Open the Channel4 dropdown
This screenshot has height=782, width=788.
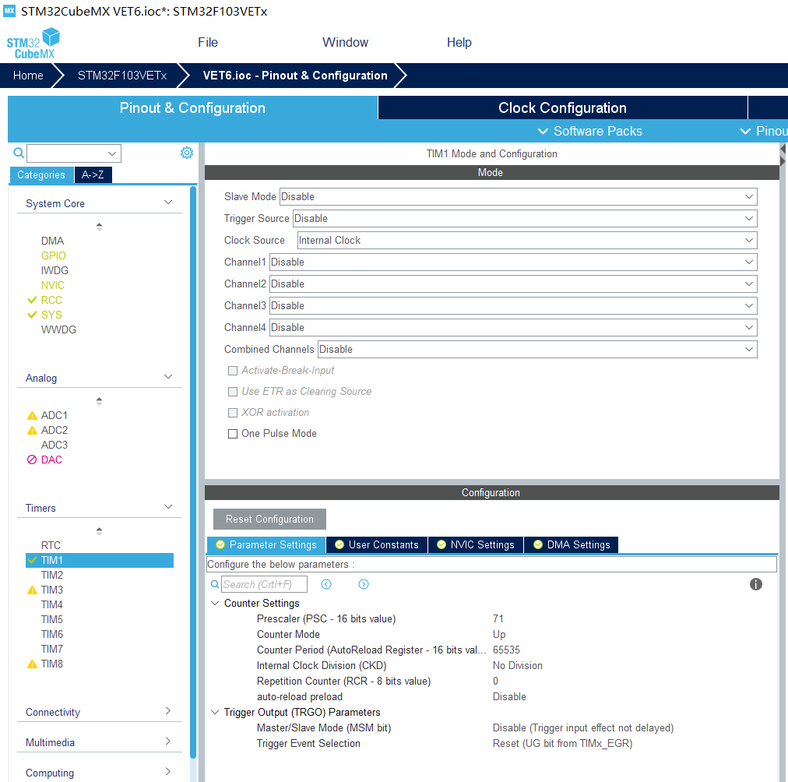[x=513, y=328]
